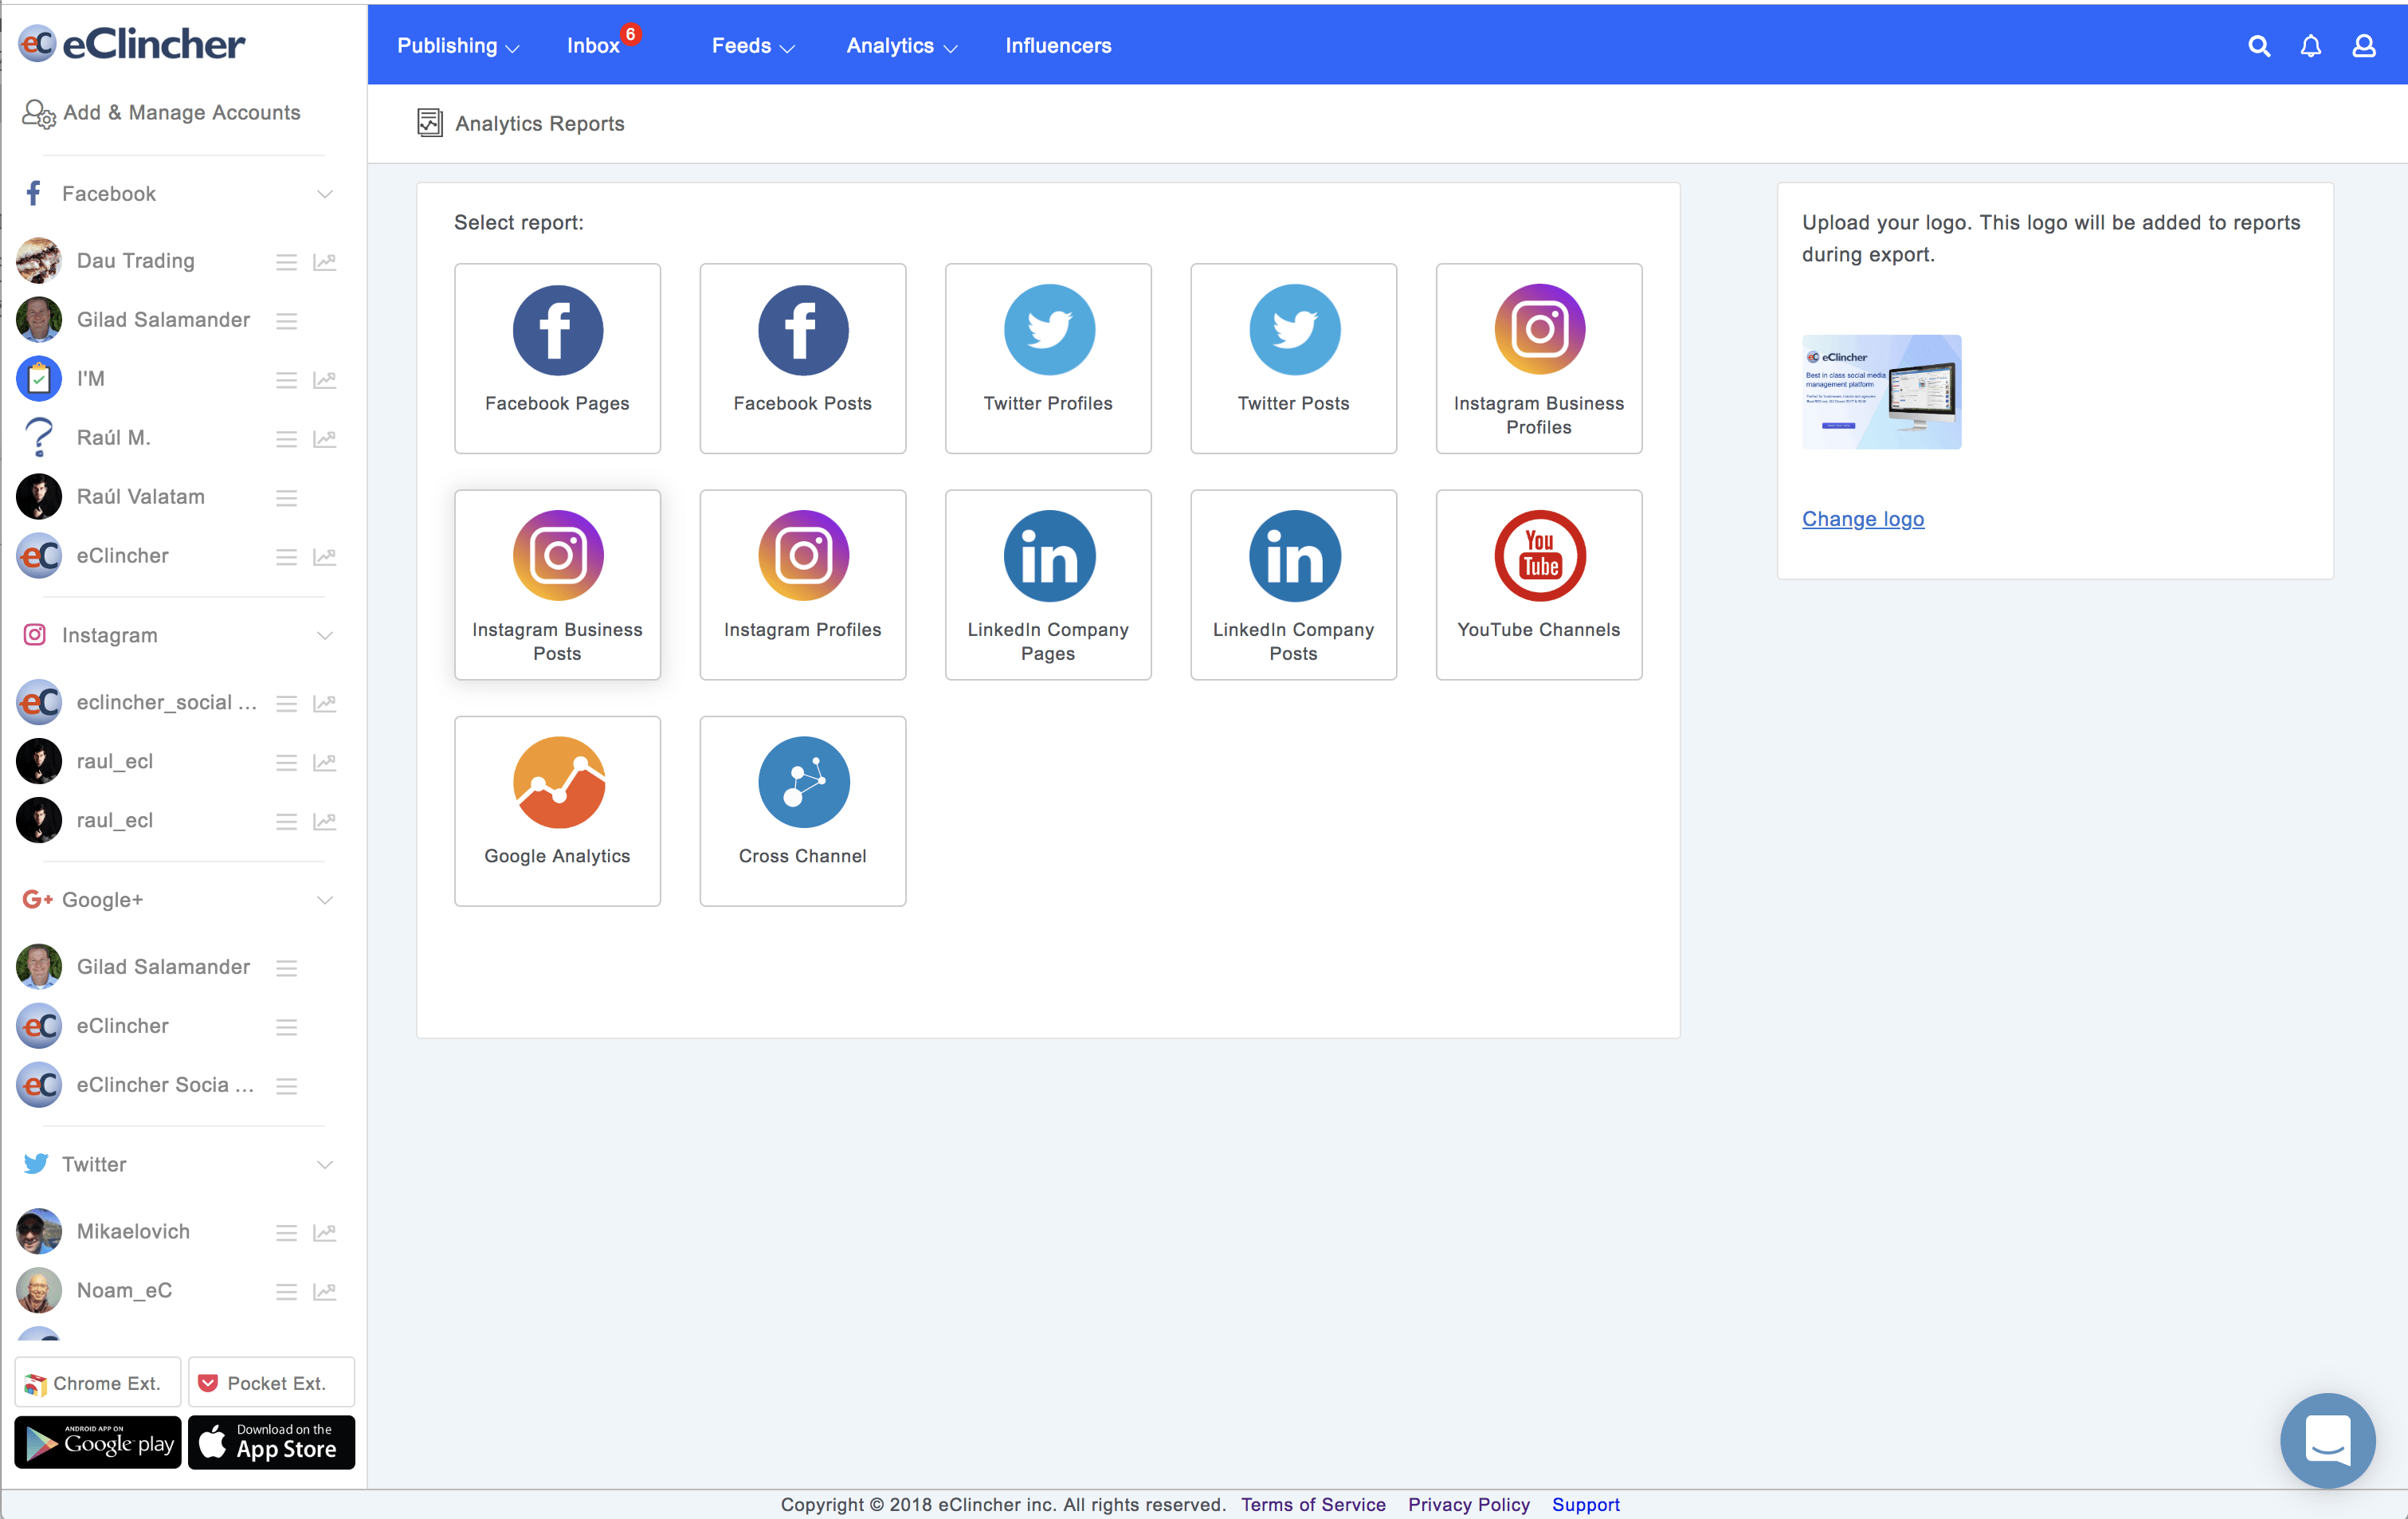View analytics chart for eclincher_social

coord(325,704)
